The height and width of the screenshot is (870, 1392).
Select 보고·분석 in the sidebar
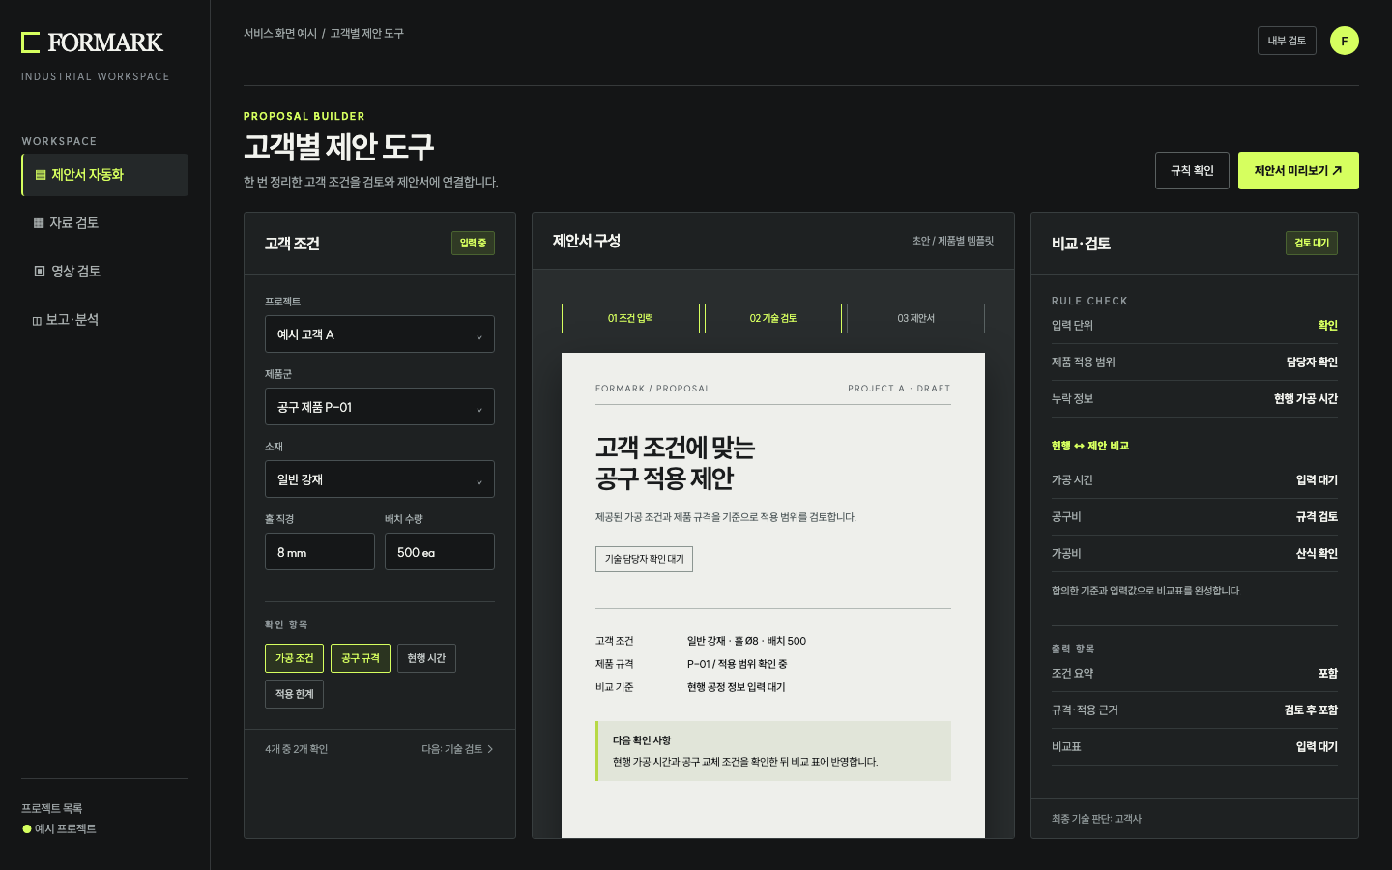click(x=104, y=320)
